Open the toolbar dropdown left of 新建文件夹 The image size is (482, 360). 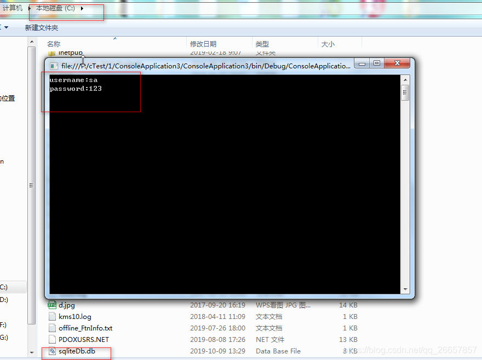pos(6,27)
